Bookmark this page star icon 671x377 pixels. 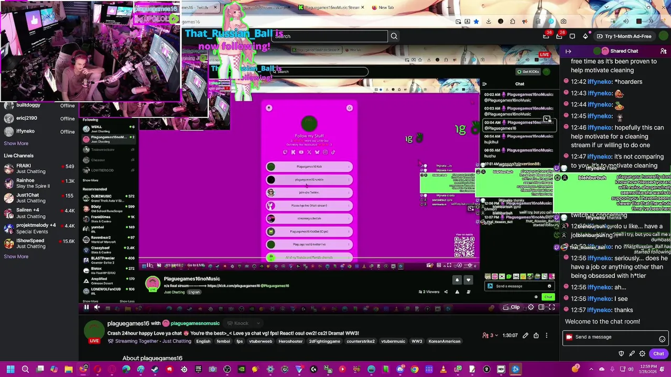click(475, 21)
